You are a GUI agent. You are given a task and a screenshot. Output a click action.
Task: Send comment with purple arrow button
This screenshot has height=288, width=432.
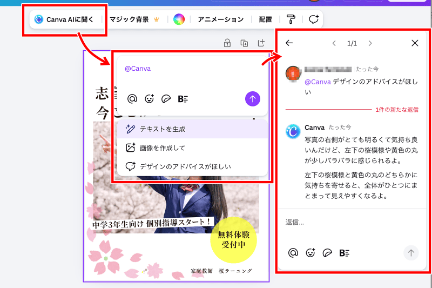(x=253, y=98)
